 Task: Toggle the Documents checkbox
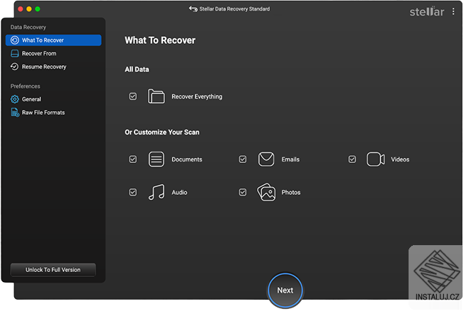tap(132, 159)
